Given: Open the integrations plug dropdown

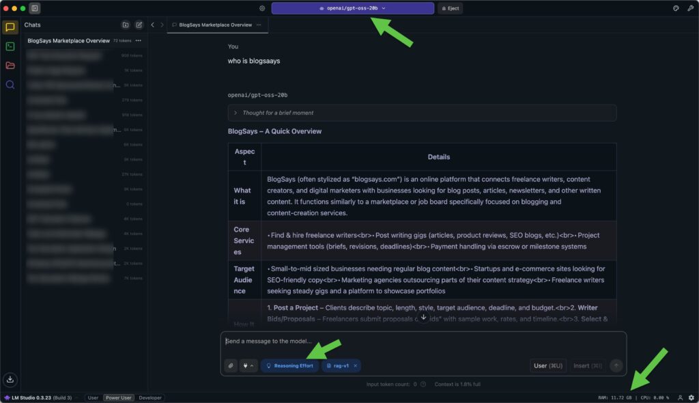Looking at the screenshot, I should pos(248,365).
